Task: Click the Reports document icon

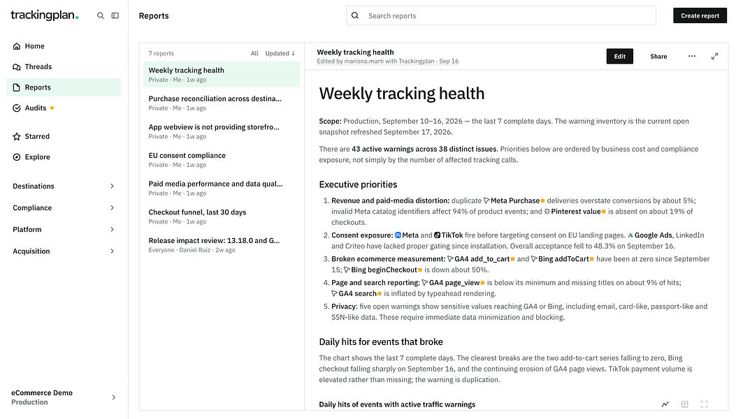Action: click(x=17, y=87)
